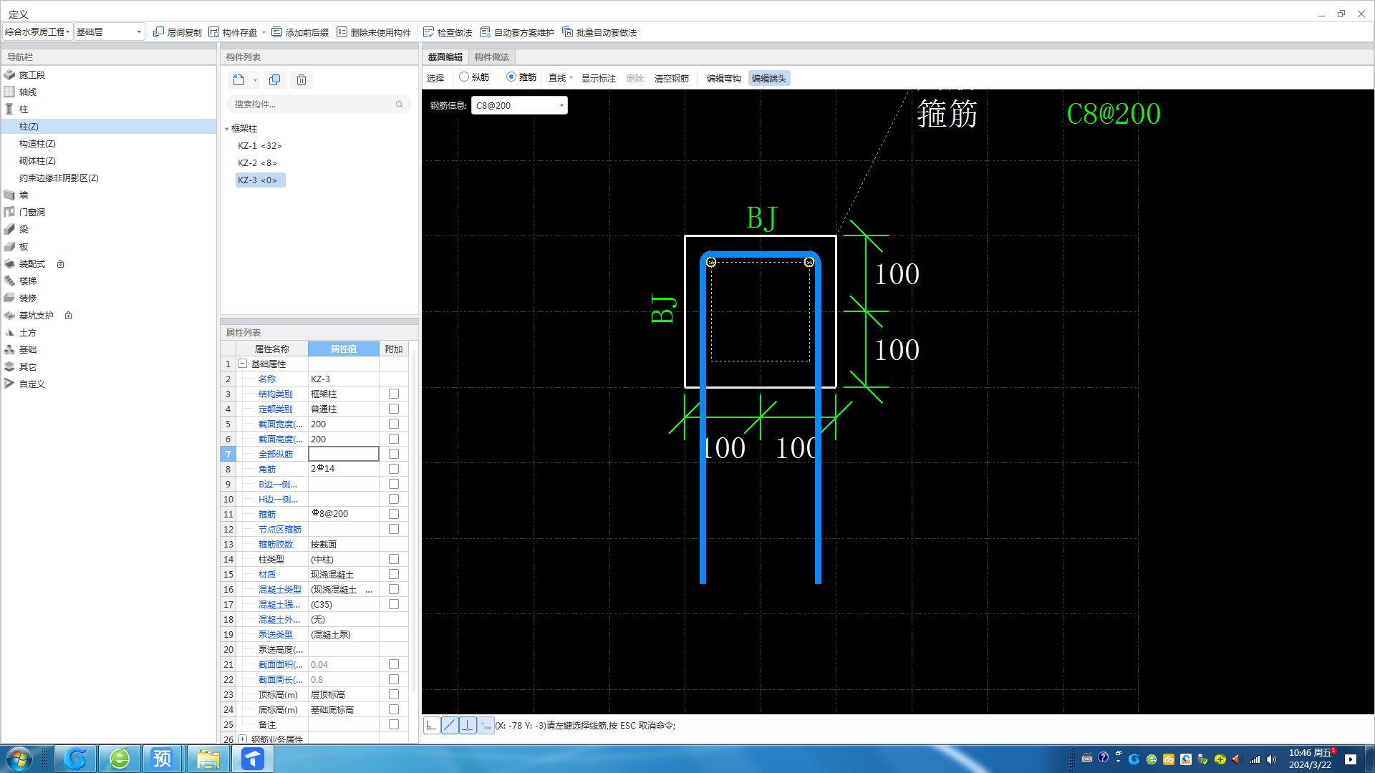Tick the 附加 checkbox for 结构类别

tap(394, 394)
